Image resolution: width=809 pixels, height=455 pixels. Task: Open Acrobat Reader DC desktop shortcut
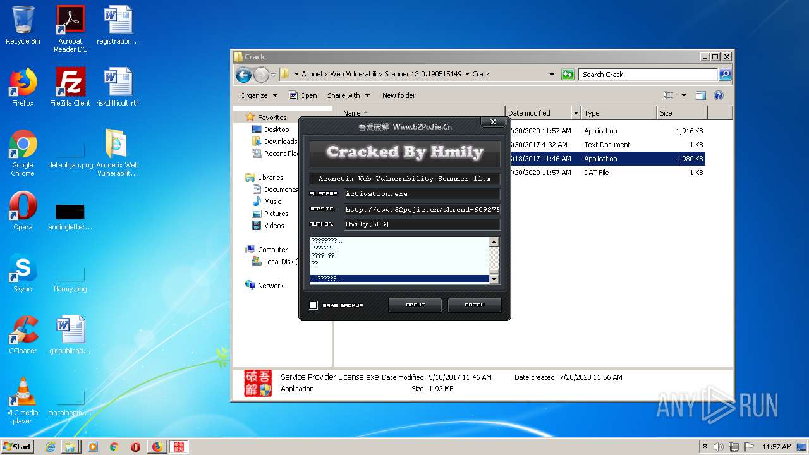click(70, 29)
